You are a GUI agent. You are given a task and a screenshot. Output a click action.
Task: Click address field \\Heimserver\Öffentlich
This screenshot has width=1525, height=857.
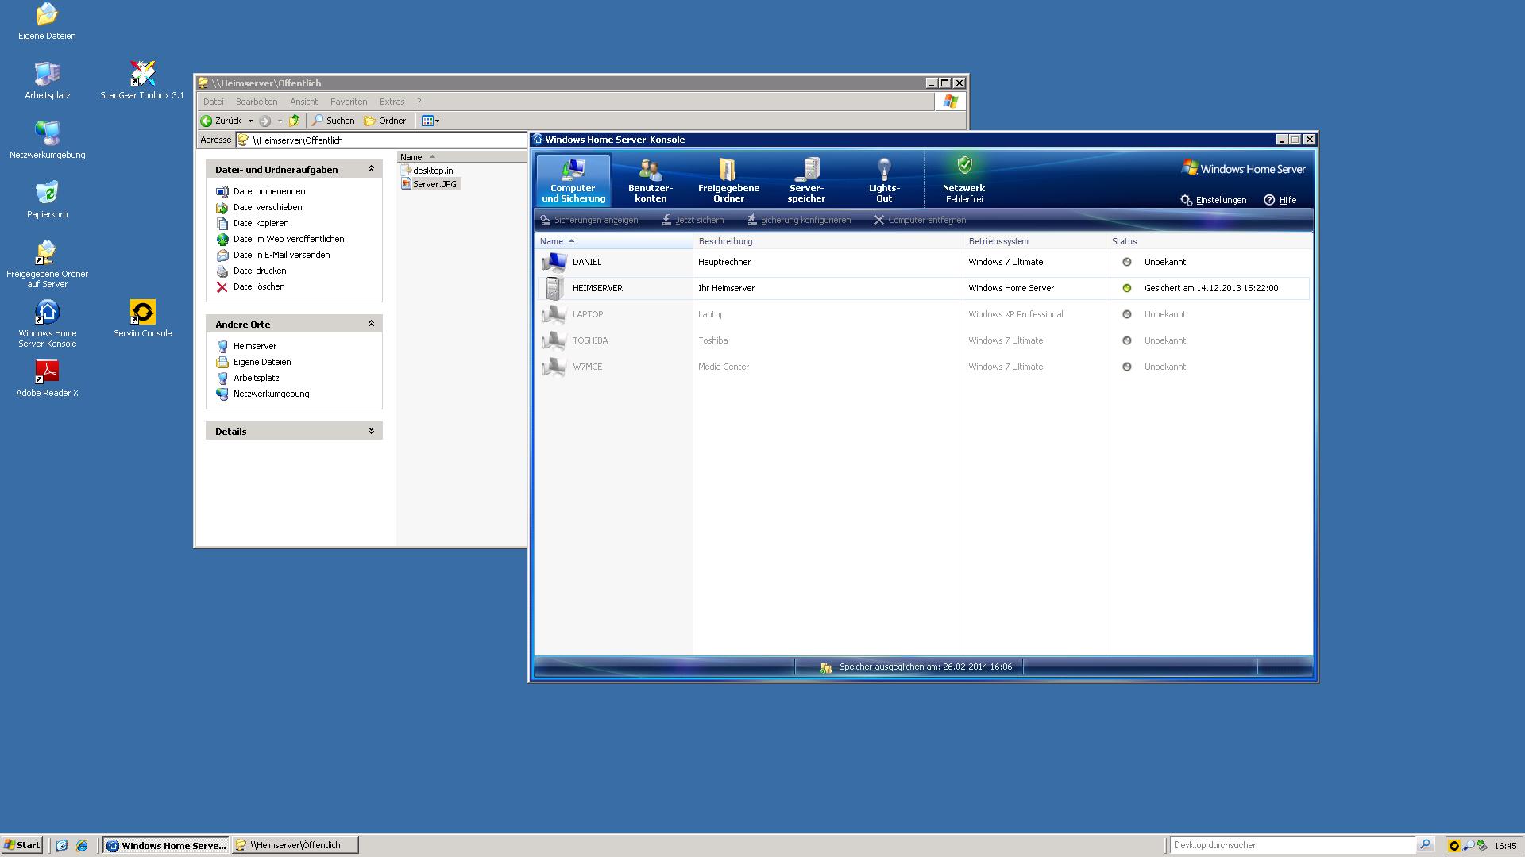[x=381, y=140]
